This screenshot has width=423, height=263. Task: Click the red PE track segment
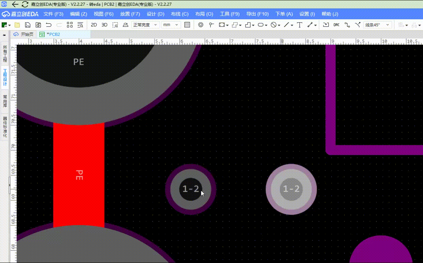click(79, 175)
